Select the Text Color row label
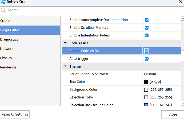The width and height of the screenshot is (184, 119). pyautogui.click(x=77, y=82)
